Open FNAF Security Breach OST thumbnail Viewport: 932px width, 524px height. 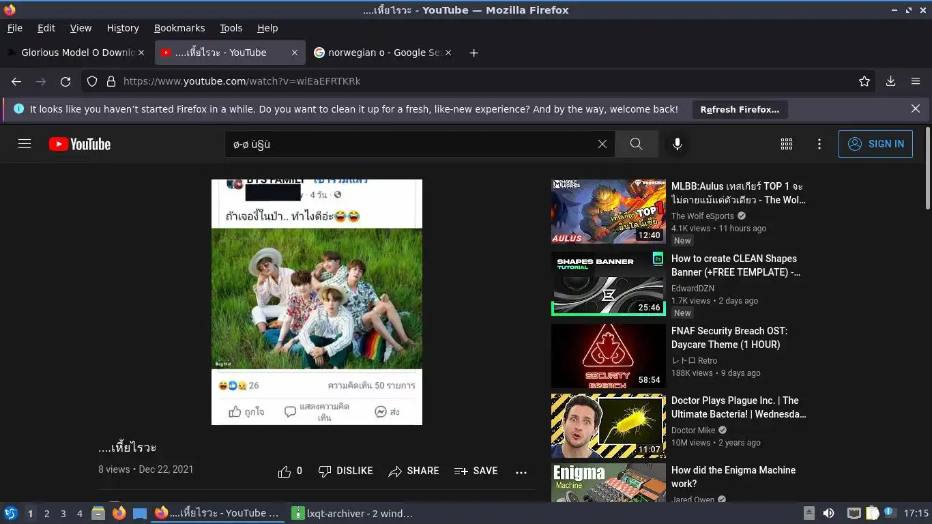(x=608, y=356)
